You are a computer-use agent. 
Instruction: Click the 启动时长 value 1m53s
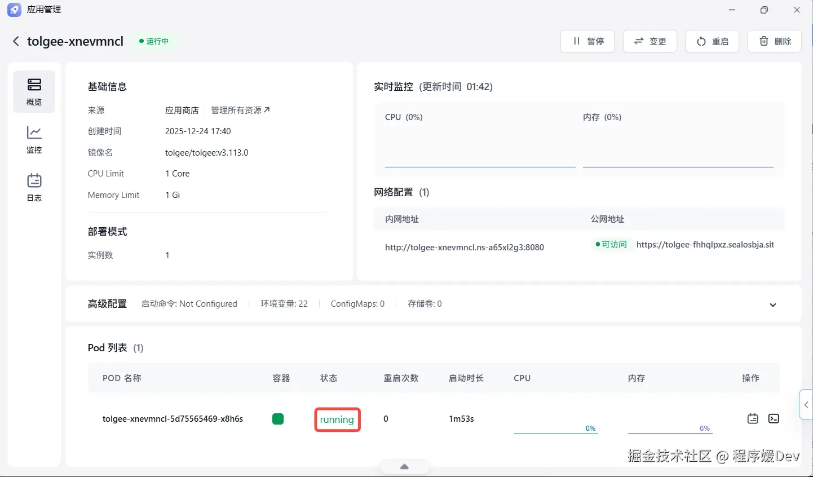tap(461, 419)
